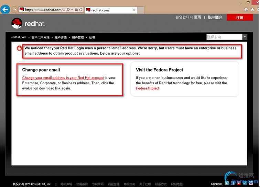The width and height of the screenshot is (260, 187).
Task: Select the redhat.com browser tab
Action: pyautogui.click(x=111, y=10)
